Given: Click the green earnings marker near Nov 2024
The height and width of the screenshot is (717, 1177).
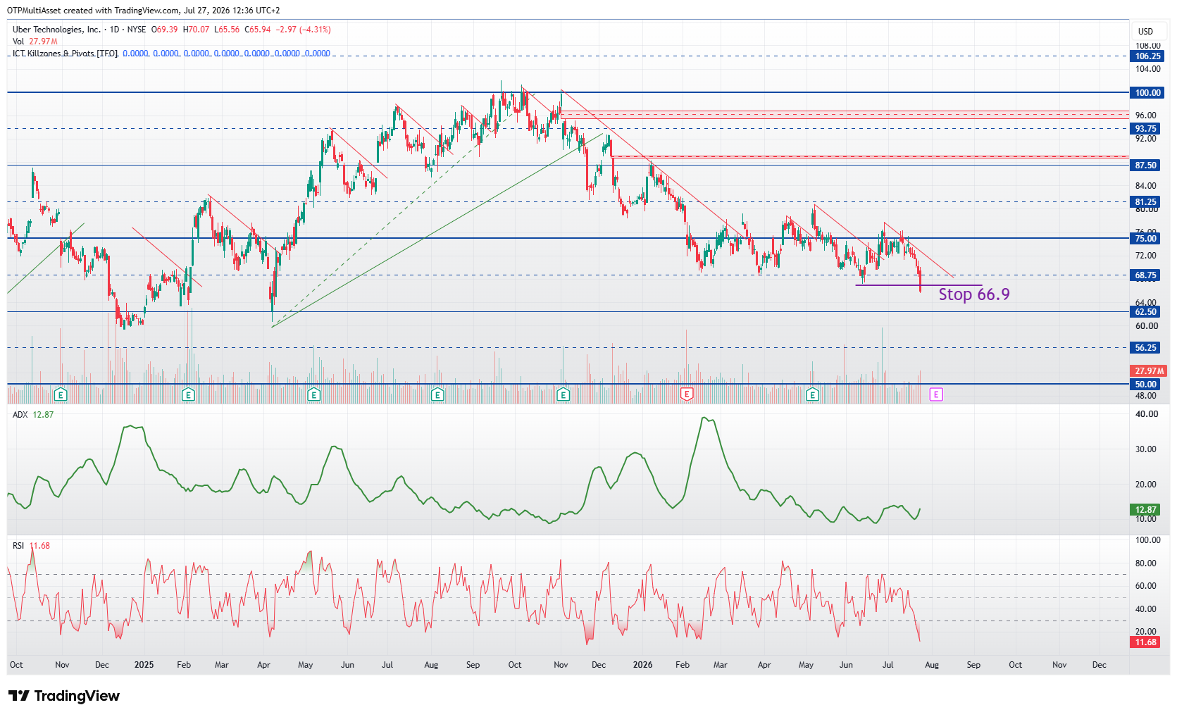Looking at the screenshot, I should [61, 394].
